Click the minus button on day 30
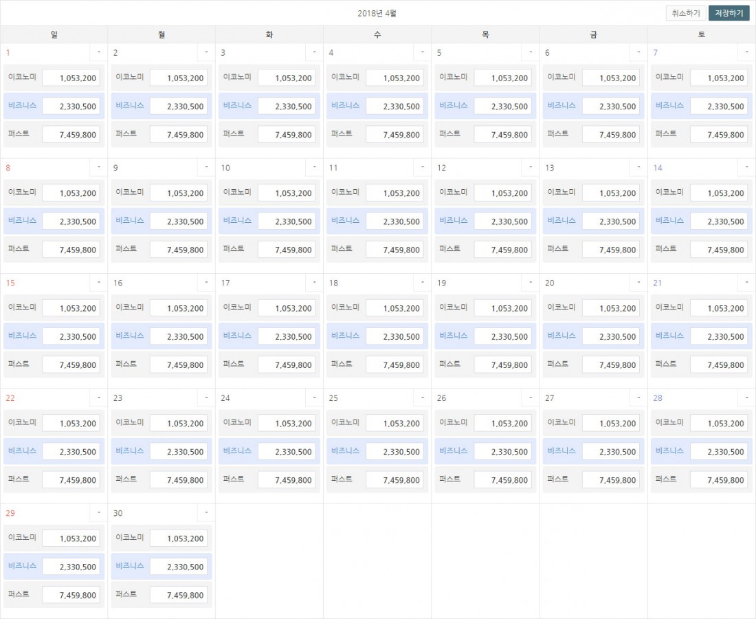 pyautogui.click(x=206, y=512)
